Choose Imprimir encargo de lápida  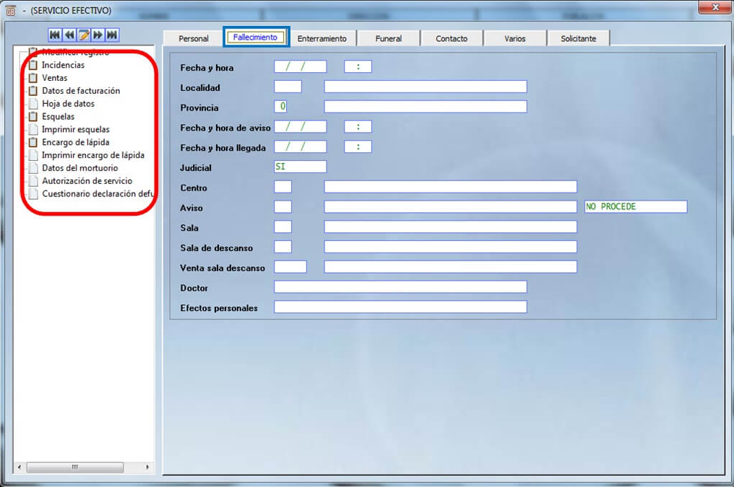click(x=93, y=155)
